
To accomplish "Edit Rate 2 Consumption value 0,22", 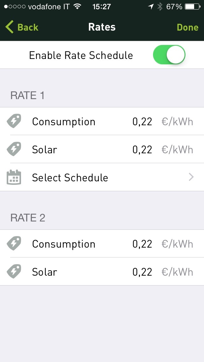I will pyautogui.click(x=142, y=244).
